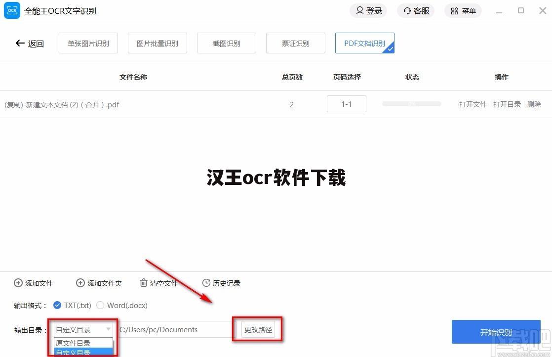Expand the 输出目录 dropdown
The image size is (552, 357).
pos(83,329)
